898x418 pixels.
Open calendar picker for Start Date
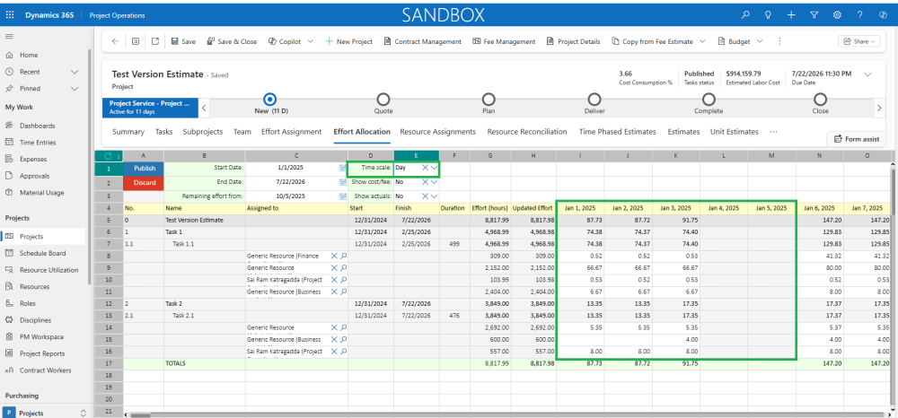click(x=342, y=168)
